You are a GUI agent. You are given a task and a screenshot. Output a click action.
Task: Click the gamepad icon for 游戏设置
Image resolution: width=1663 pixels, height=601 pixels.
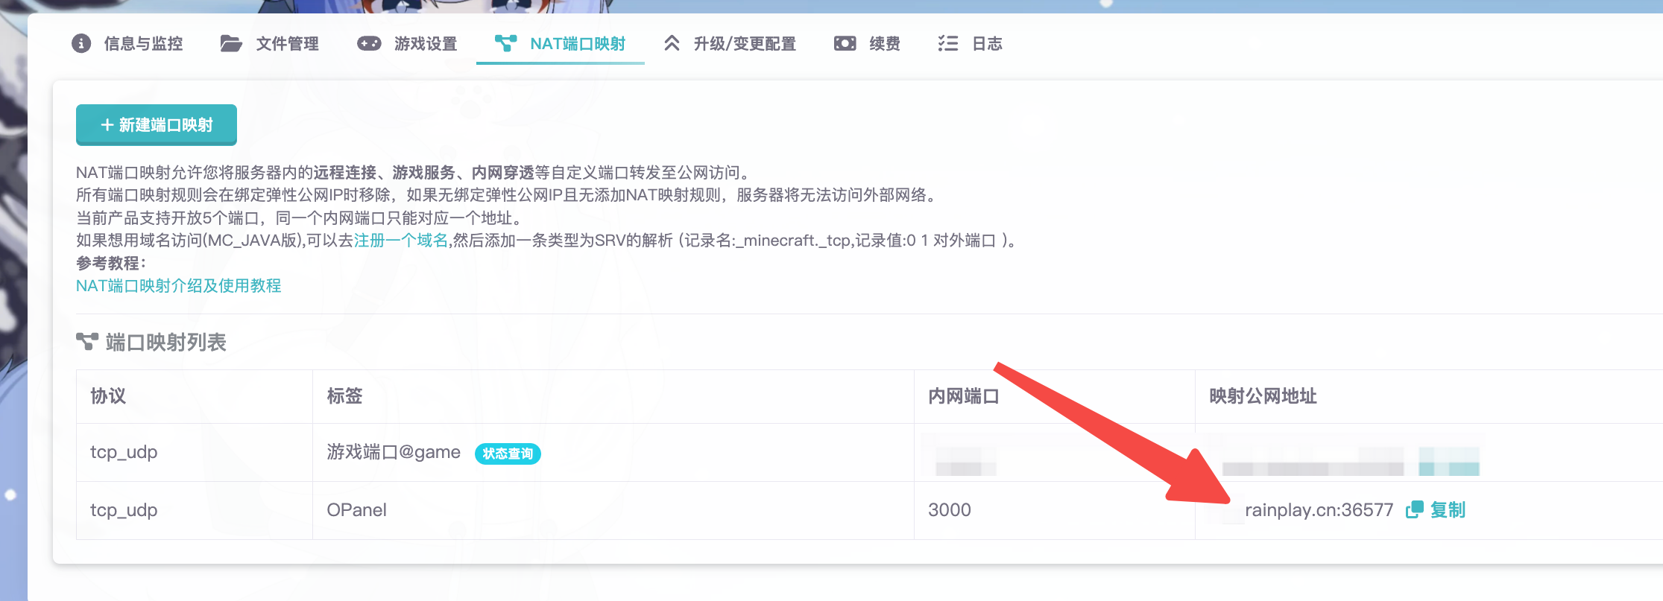click(369, 43)
